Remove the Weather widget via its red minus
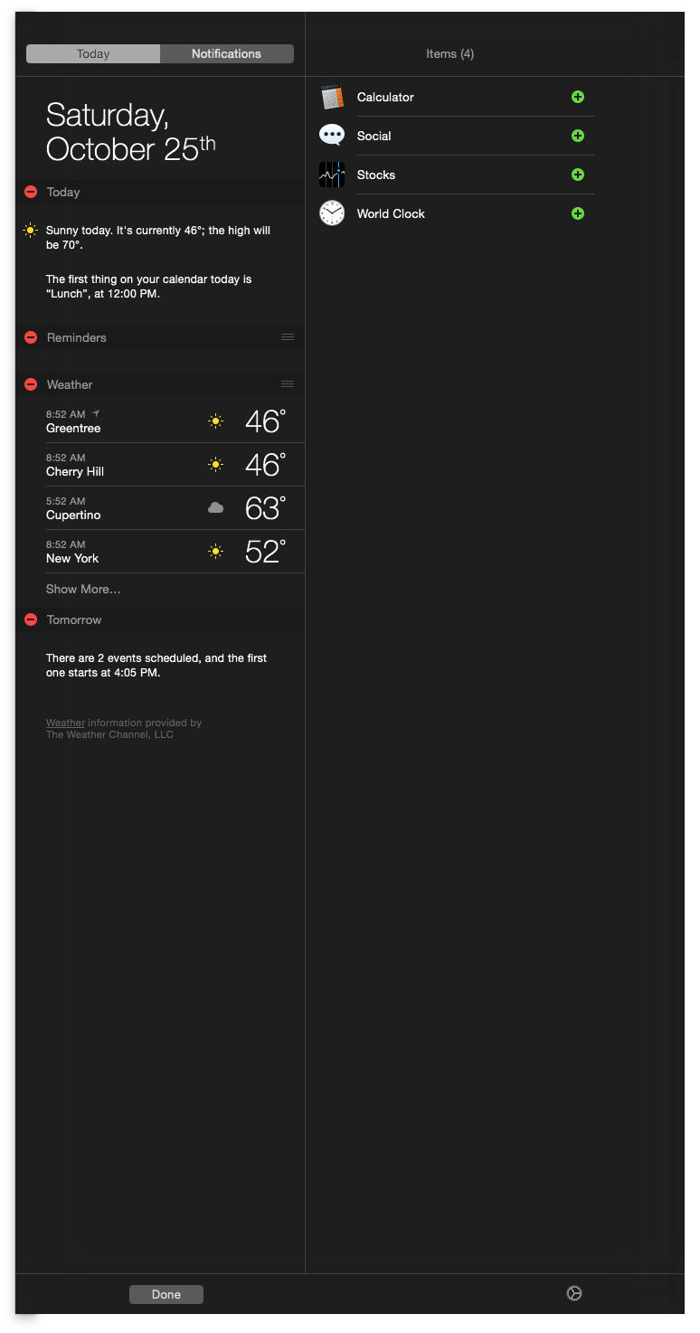Image resolution: width=700 pixels, height=1333 pixels. coord(31,384)
